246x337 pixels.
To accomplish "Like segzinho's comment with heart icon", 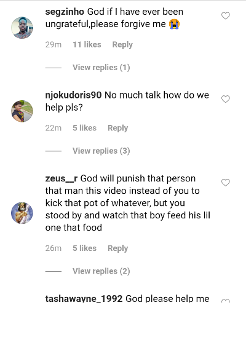I will (x=226, y=16).
